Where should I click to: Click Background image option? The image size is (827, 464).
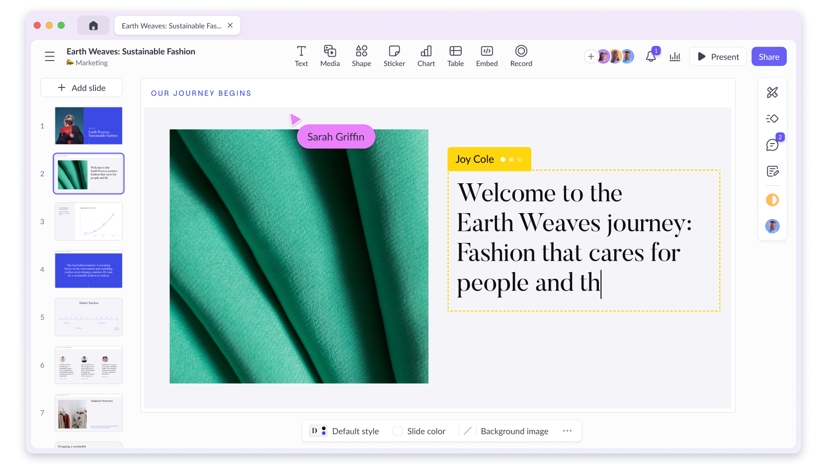pos(514,431)
